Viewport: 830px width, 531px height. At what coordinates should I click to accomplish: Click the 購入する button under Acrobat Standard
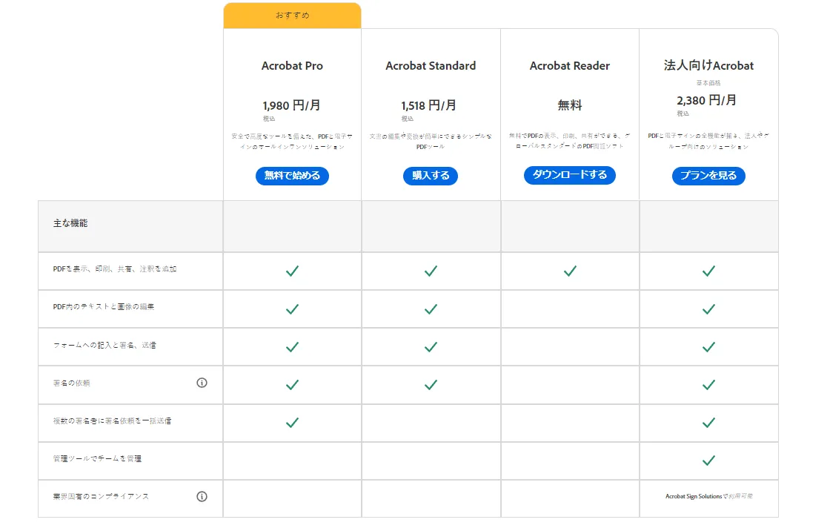click(431, 176)
